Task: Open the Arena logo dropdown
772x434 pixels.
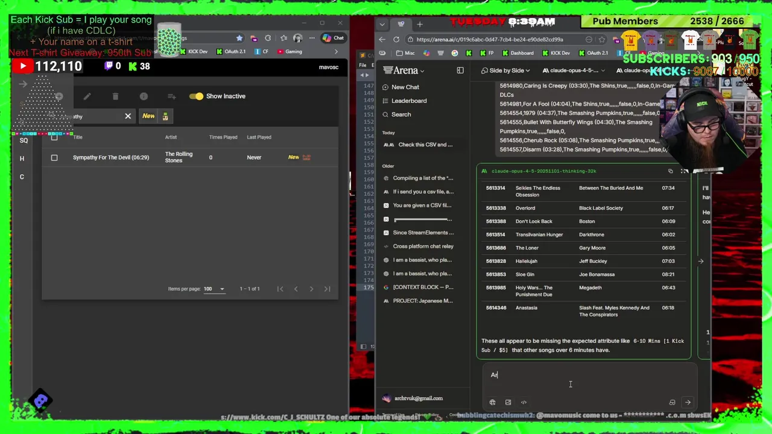Action: [403, 71]
